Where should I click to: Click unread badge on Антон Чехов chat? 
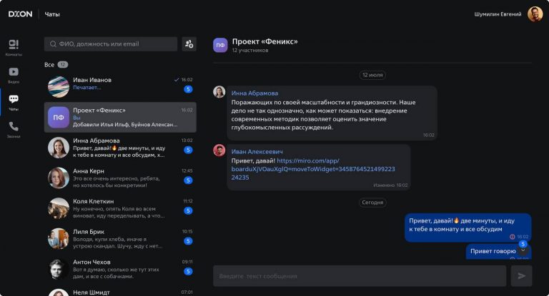point(188,272)
